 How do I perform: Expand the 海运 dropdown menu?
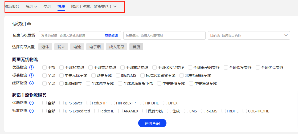(31, 6)
